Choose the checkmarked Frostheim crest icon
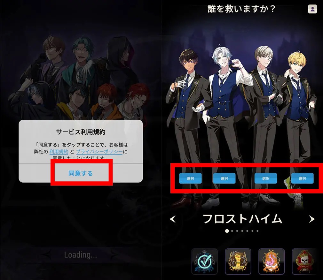 (x=204, y=261)
